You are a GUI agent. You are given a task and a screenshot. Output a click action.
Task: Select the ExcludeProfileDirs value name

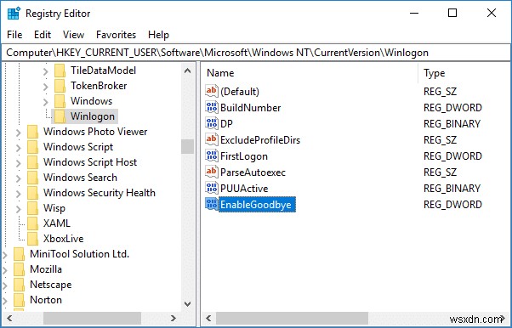pos(260,140)
